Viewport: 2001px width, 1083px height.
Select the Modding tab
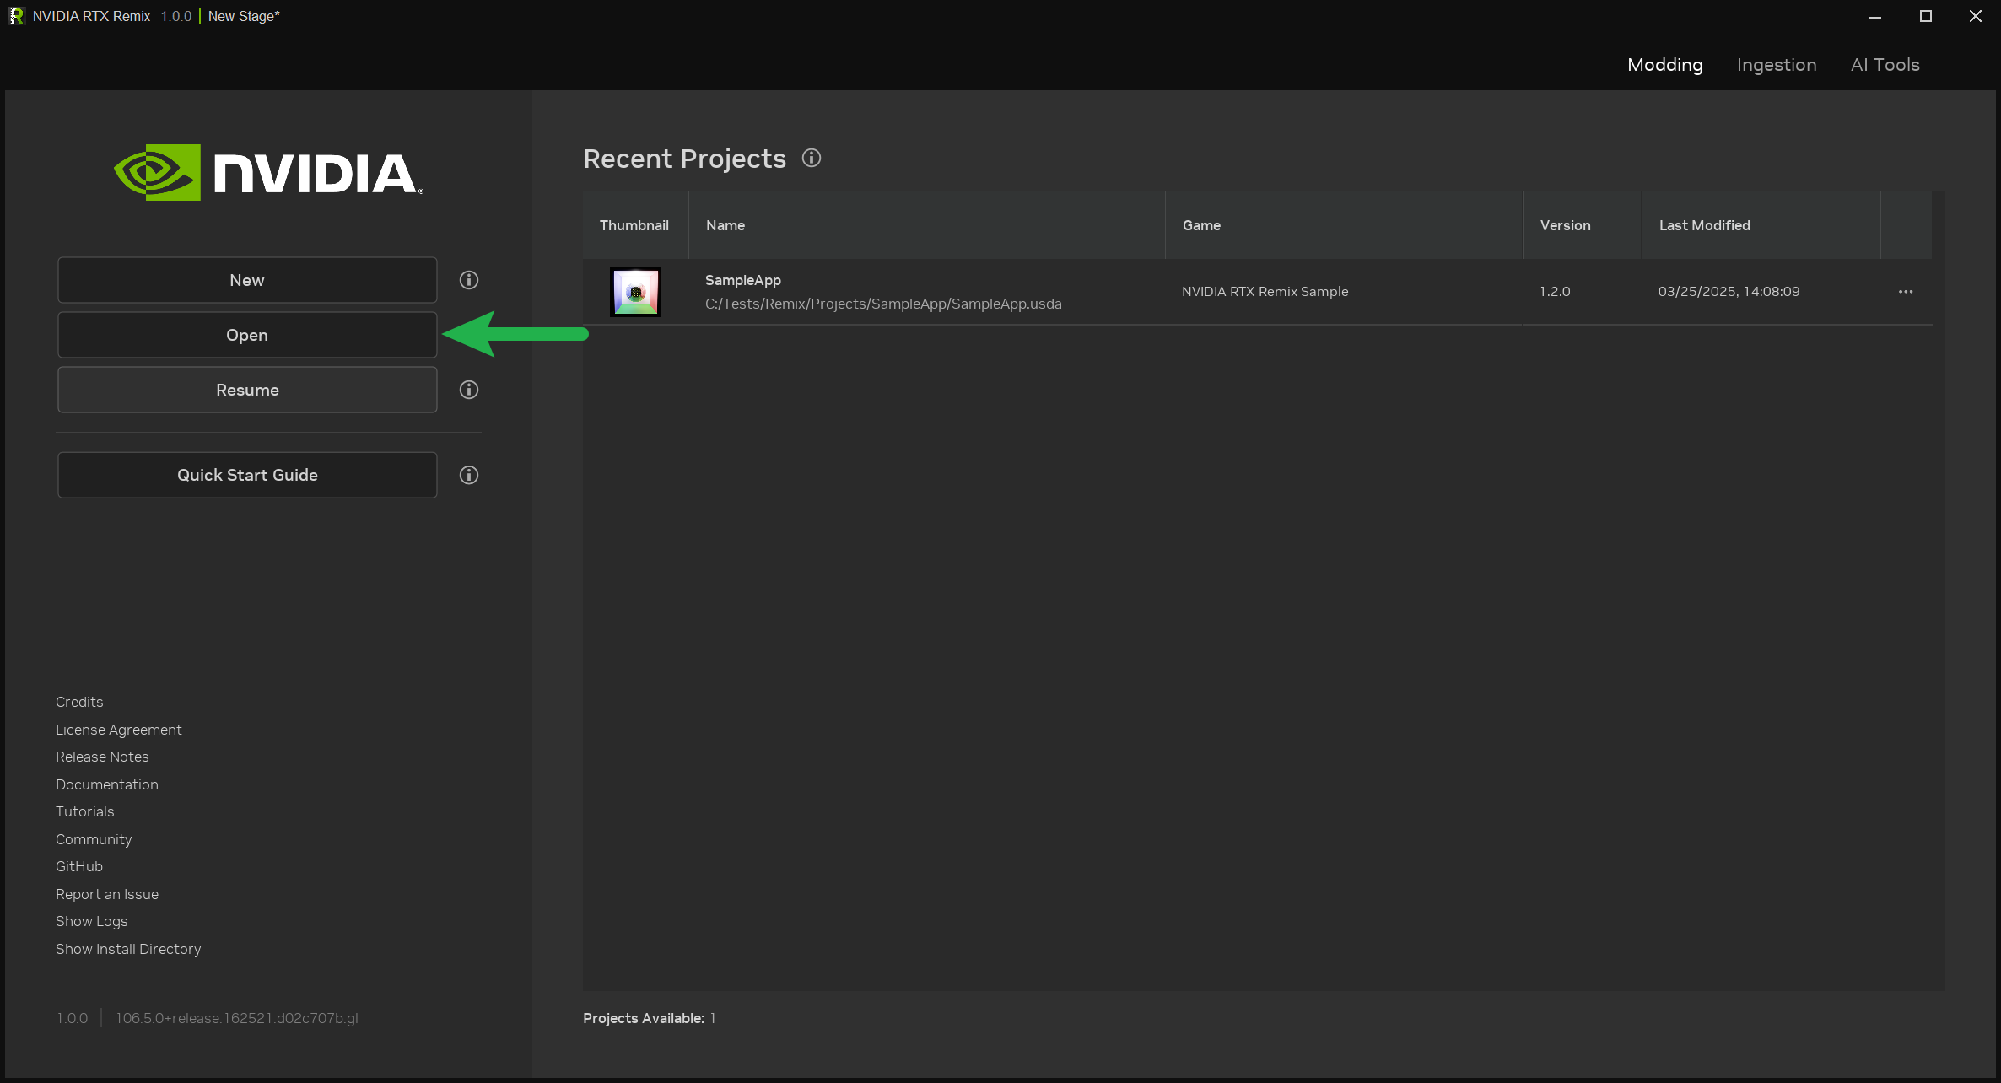pyautogui.click(x=1664, y=65)
